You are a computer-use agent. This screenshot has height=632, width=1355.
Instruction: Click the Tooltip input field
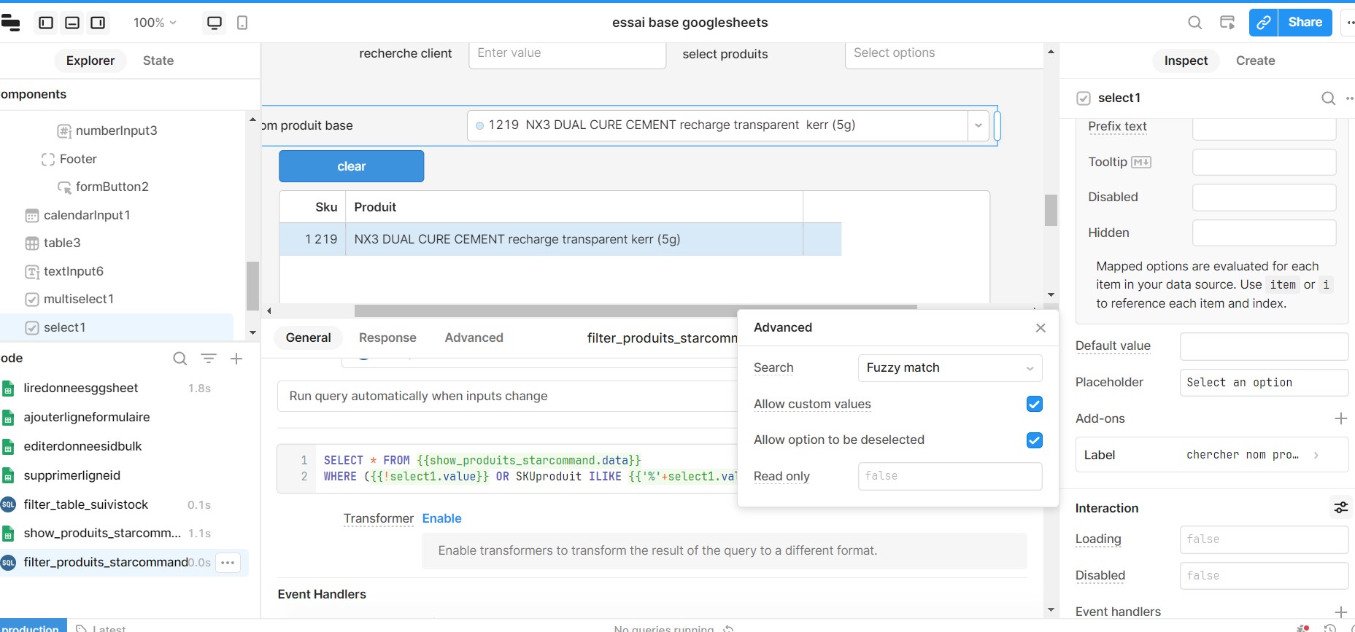pyautogui.click(x=1264, y=162)
